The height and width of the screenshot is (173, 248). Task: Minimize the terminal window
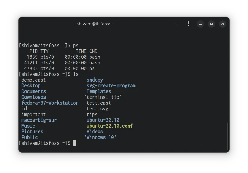click(200, 24)
